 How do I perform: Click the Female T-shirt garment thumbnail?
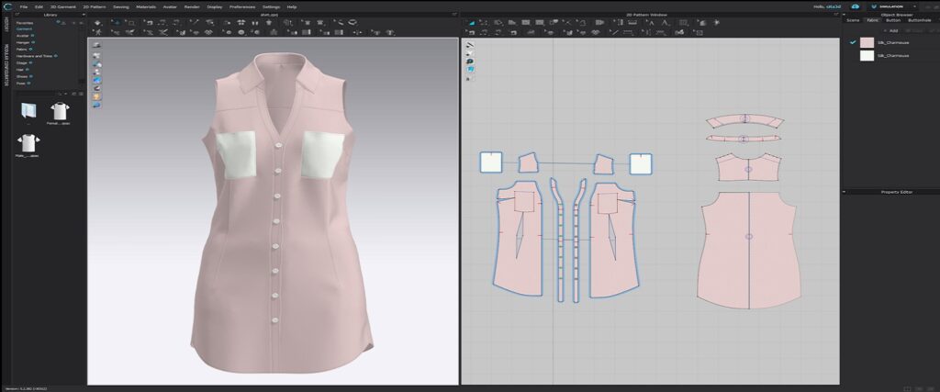(x=60, y=111)
